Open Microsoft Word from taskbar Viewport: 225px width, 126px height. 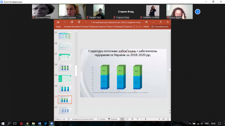click(x=39, y=124)
